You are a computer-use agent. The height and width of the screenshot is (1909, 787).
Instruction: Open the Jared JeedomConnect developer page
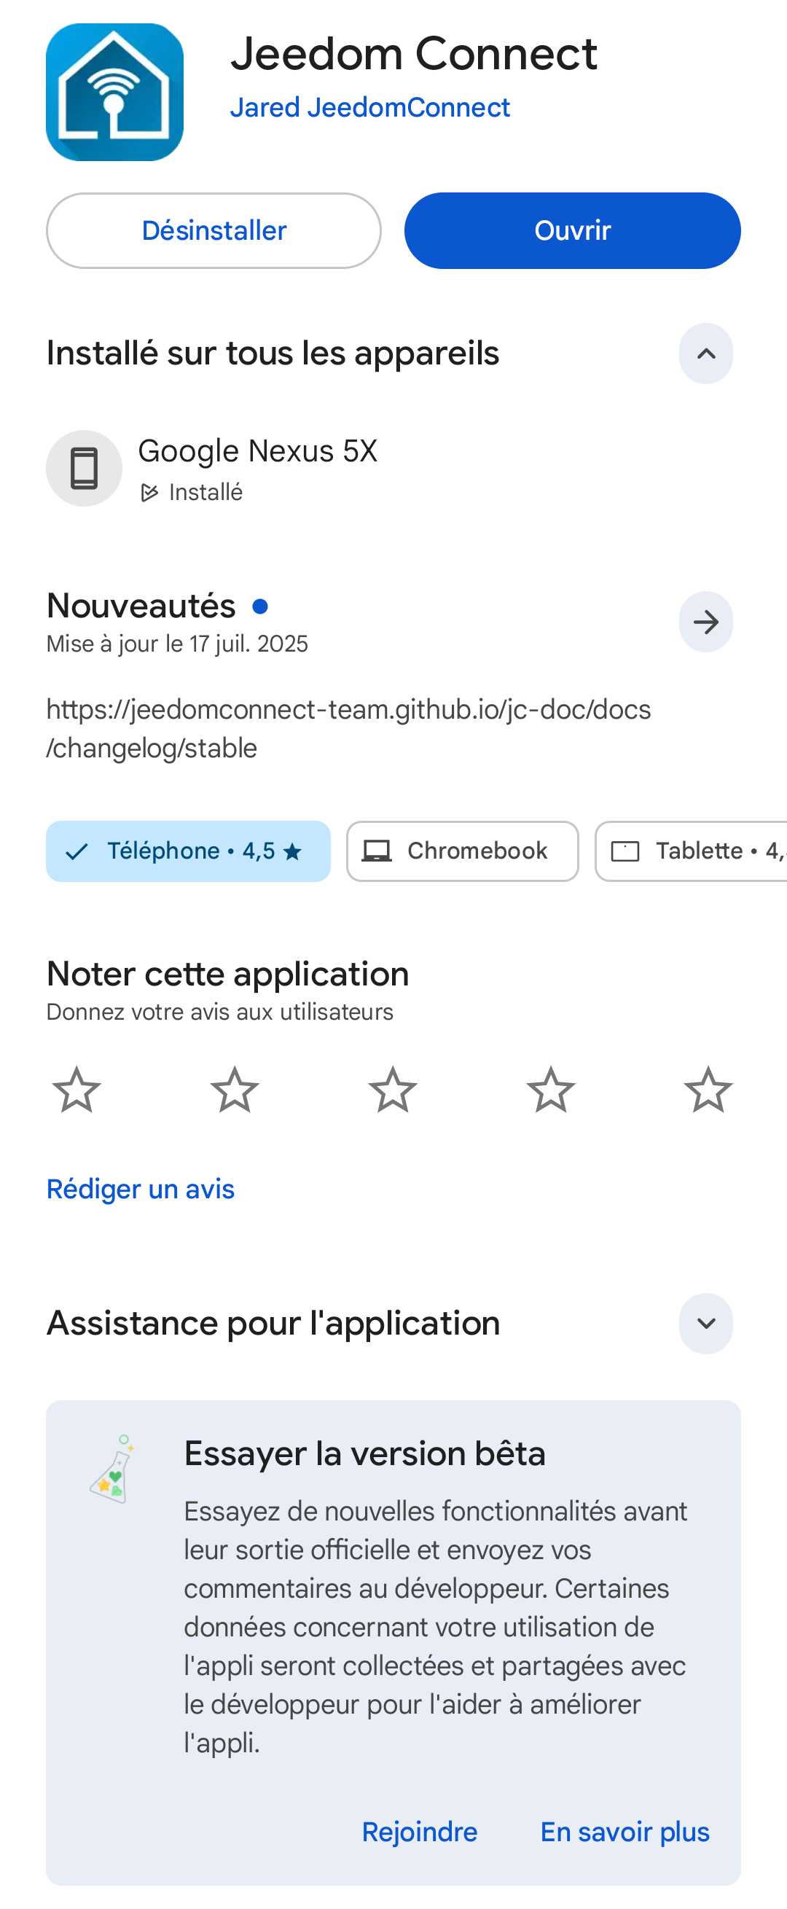click(x=369, y=107)
